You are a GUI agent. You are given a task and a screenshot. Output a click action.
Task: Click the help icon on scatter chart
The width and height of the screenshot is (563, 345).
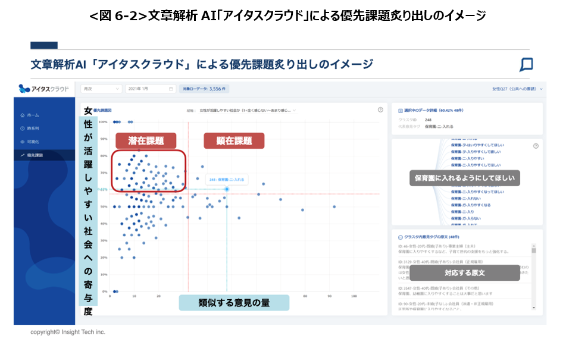[x=381, y=110]
